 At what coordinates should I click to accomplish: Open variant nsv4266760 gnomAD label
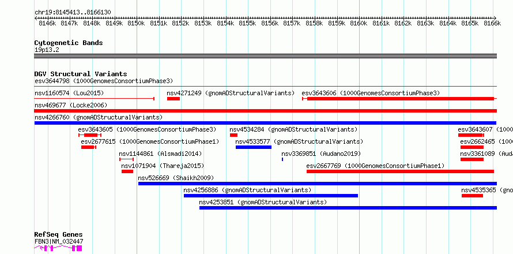(99, 117)
